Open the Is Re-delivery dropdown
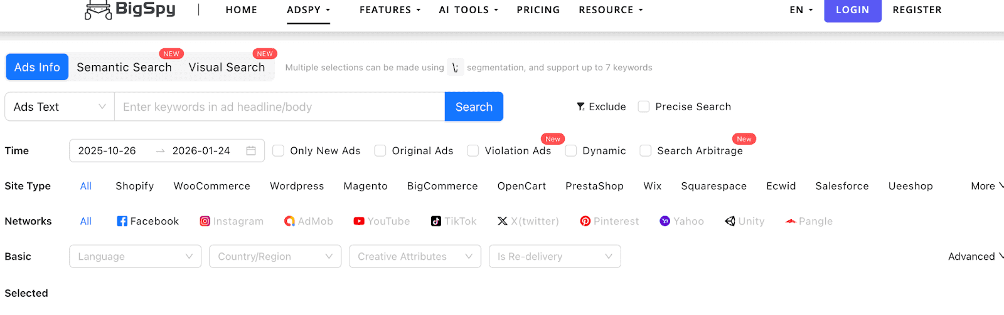The image size is (1004, 315). tap(555, 256)
